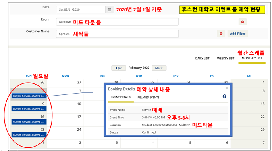Remove the Room filter with red minus icon
Viewport: 272px width, 151px height.
243,22
